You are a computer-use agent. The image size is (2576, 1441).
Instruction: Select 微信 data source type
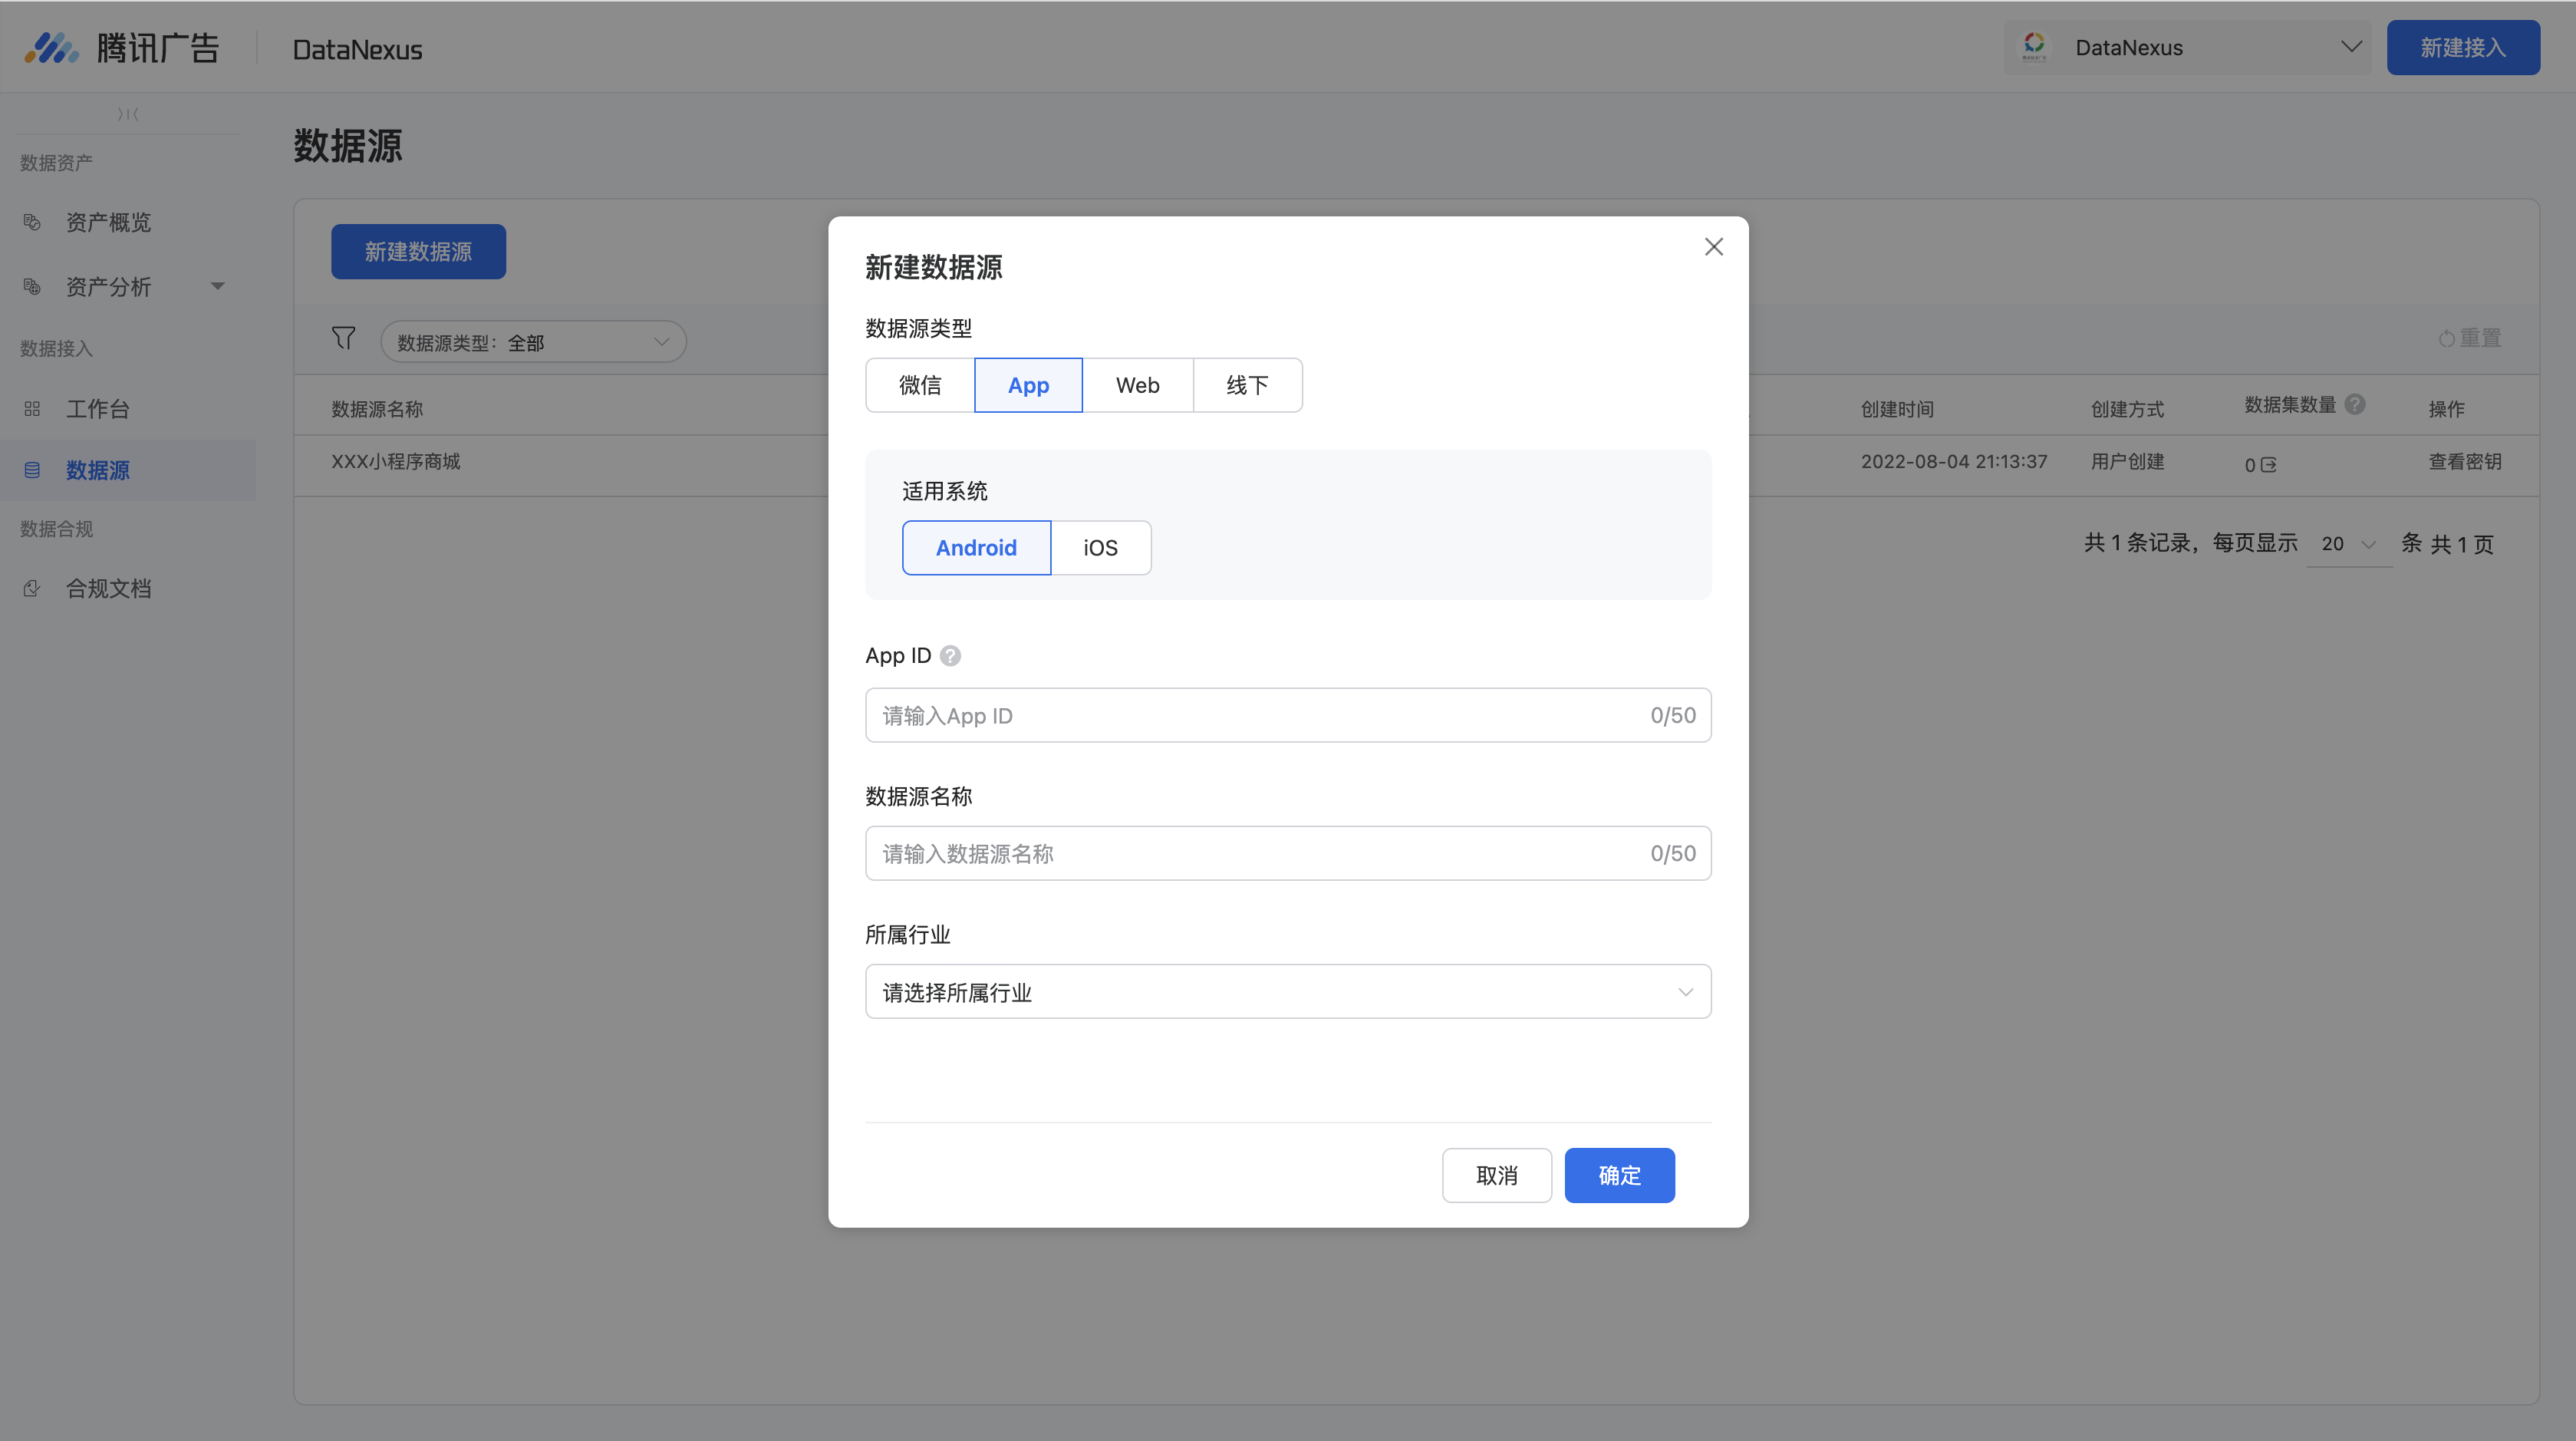(920, 385)
